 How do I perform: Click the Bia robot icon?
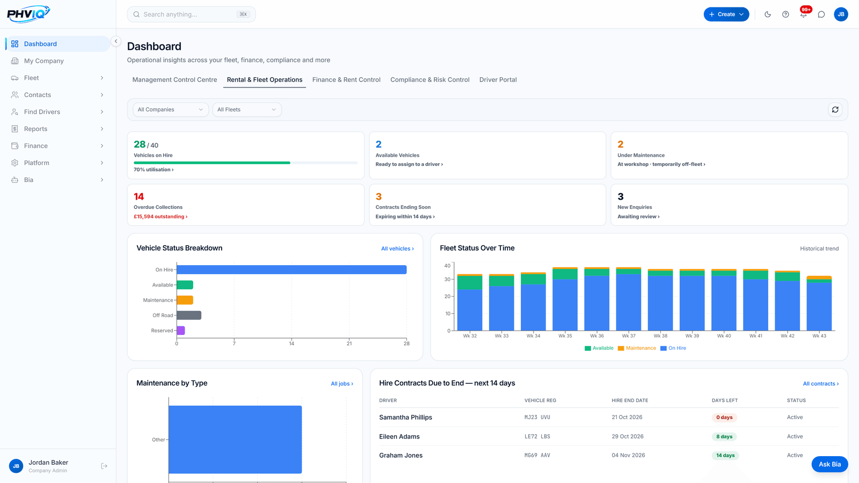tap(14, 180)
